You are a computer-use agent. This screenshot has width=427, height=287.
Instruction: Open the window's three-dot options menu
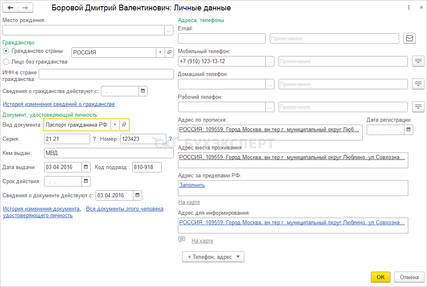(x=410, y=8)
